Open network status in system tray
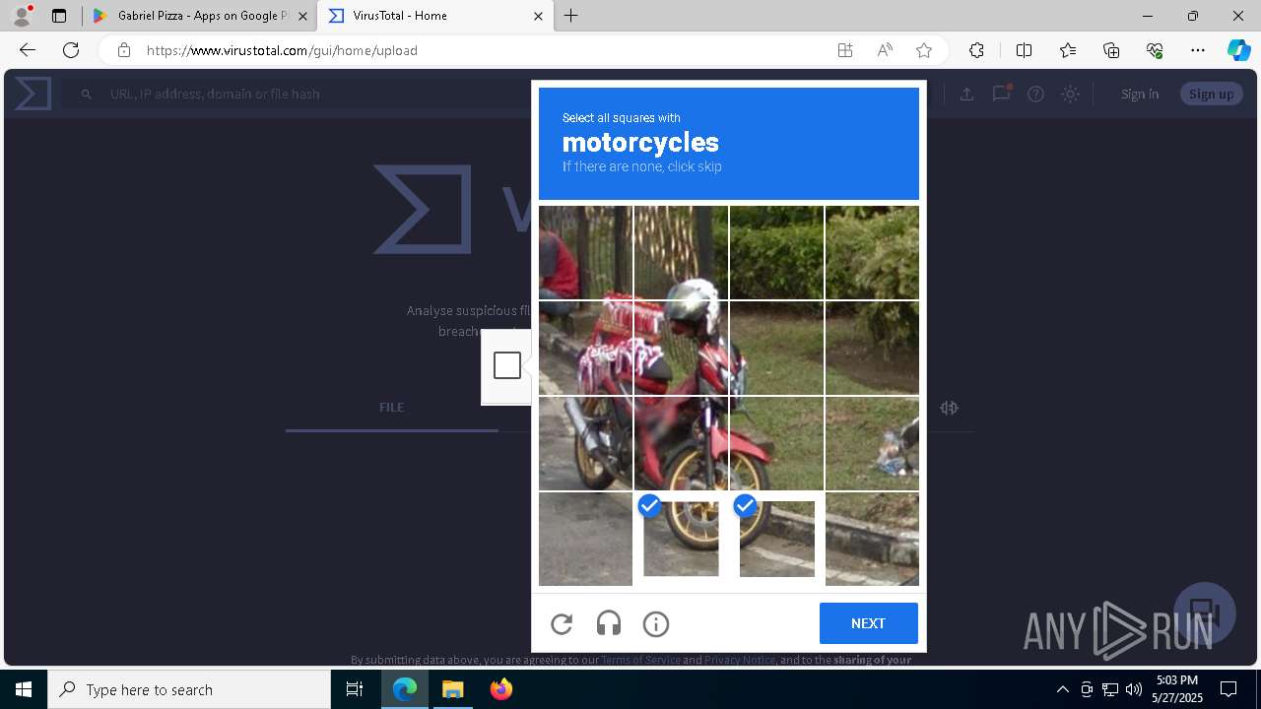The image size is (1261, 709). point(1110,689)
